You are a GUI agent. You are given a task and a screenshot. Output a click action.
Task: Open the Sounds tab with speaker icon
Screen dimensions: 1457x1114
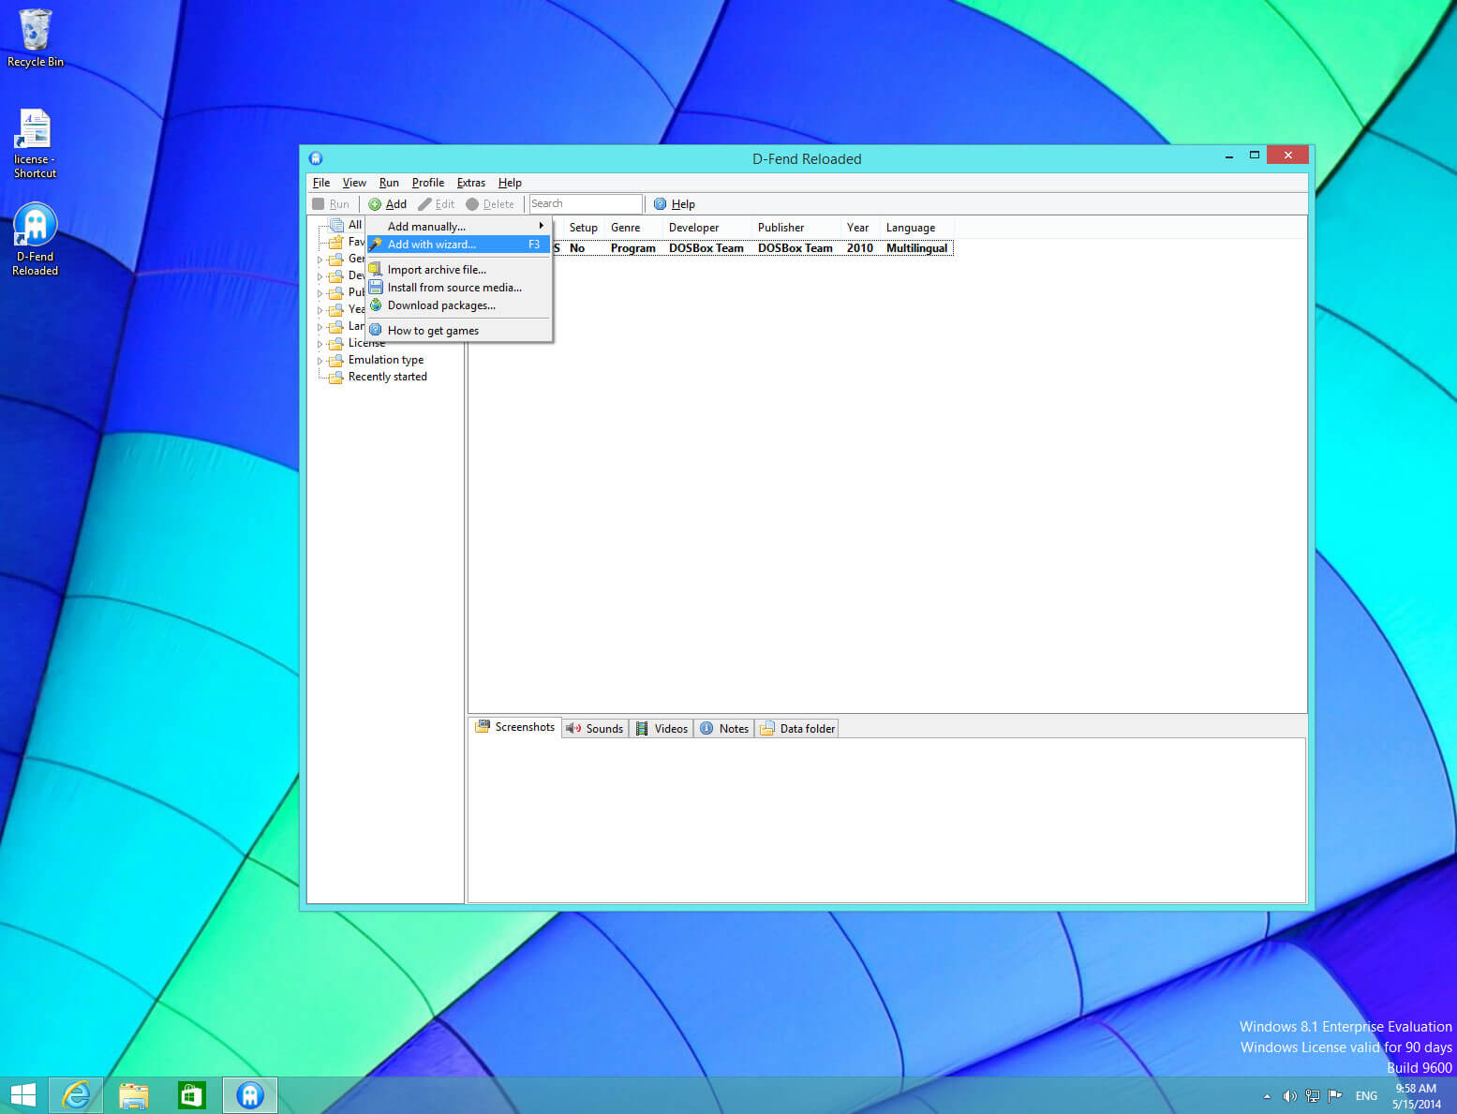tap(574, 728)
